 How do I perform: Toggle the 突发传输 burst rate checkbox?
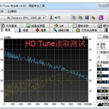pos(98,95)
